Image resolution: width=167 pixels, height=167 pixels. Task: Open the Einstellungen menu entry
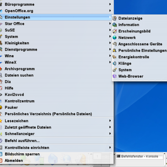[x=56, y=17]
